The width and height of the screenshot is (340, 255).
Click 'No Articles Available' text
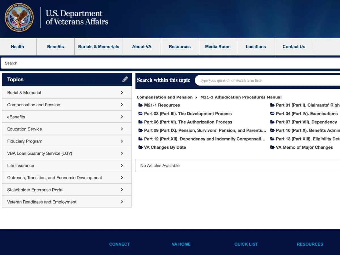pyautogui.click(x=160, y=165)
